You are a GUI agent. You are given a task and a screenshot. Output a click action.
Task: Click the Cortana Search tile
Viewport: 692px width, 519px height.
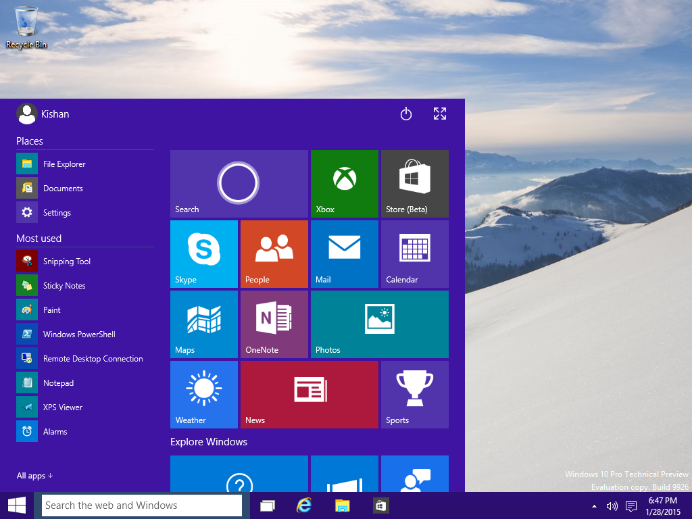coord(239,184)
